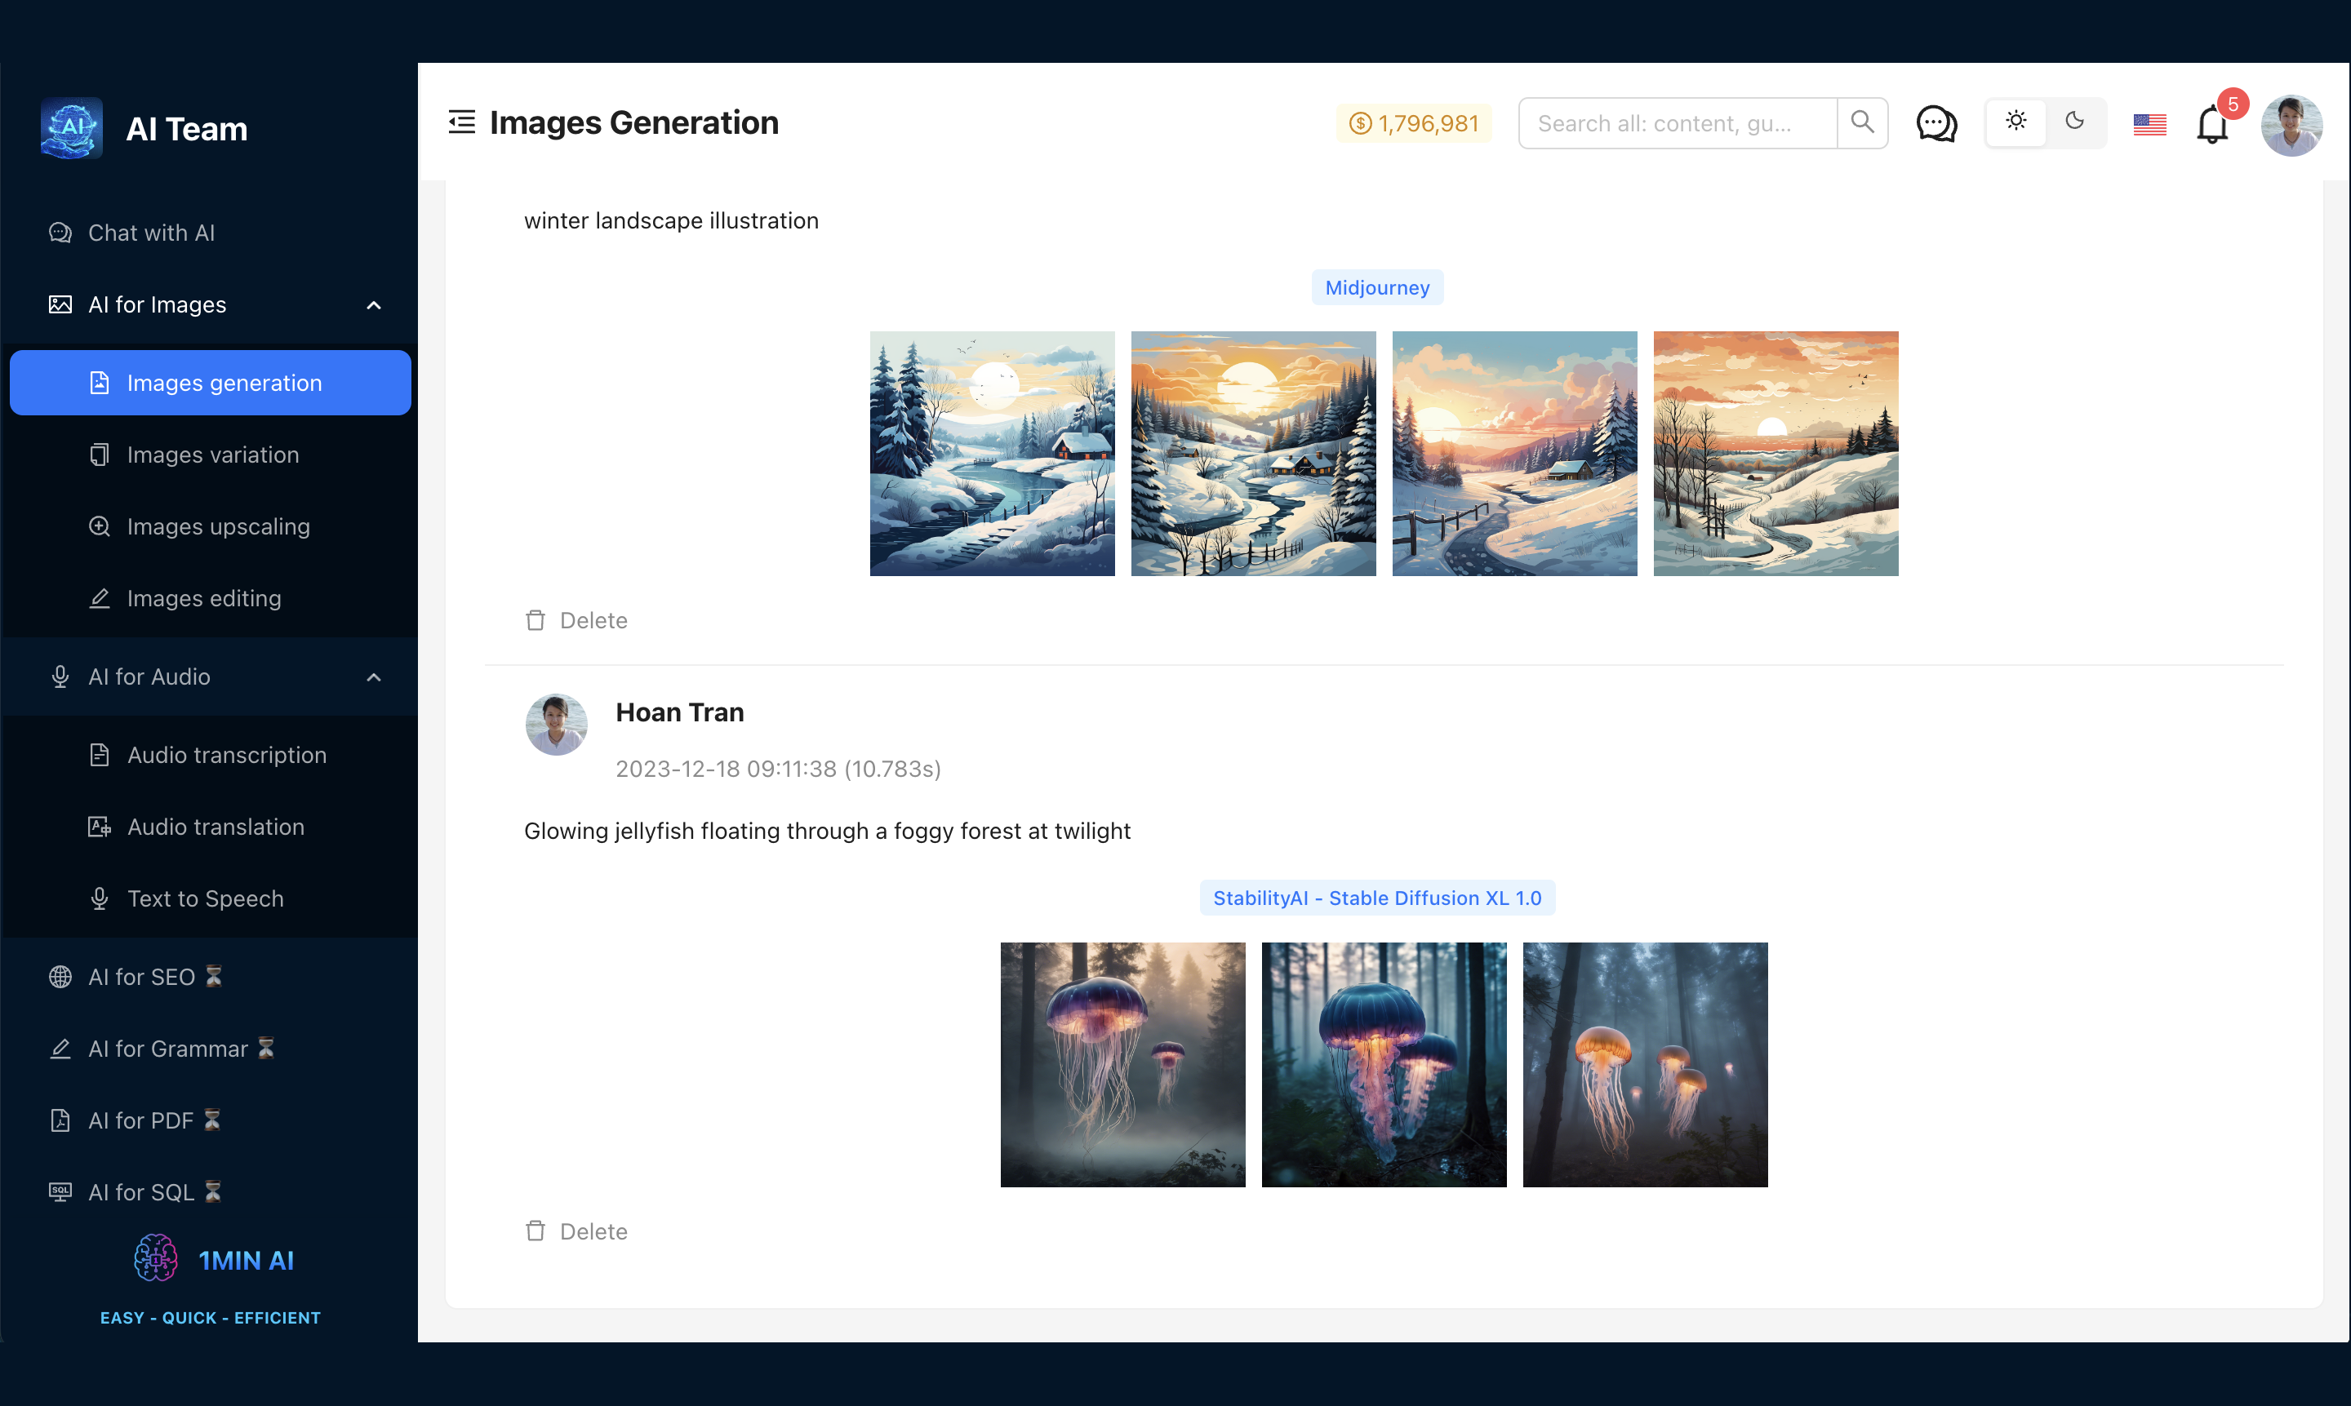Screen dimensions: 2351x1406
Task: Click the hamburger menu collapse icon
Action: coord(461,122)
